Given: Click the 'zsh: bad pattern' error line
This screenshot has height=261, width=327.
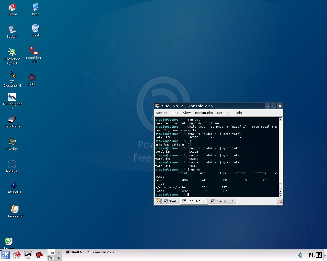Looking at the screenshot, I should (x=173, y=145).
